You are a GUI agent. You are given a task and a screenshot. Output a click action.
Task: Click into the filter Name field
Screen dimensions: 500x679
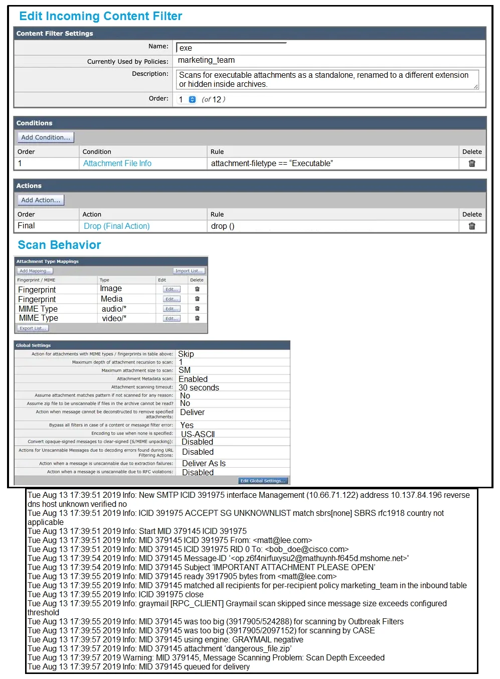click(x=231, y=48)
